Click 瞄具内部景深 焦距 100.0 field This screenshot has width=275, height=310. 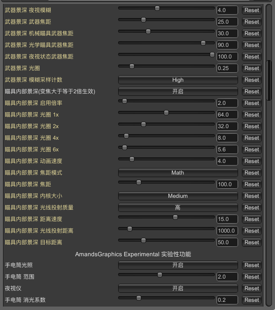[x=227, y=184]
